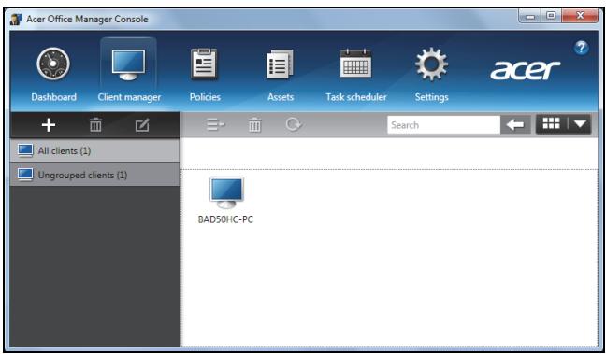Select the BAD50HC-PC client computer
This screenshot has width=606, height=354.
[225, 201]
